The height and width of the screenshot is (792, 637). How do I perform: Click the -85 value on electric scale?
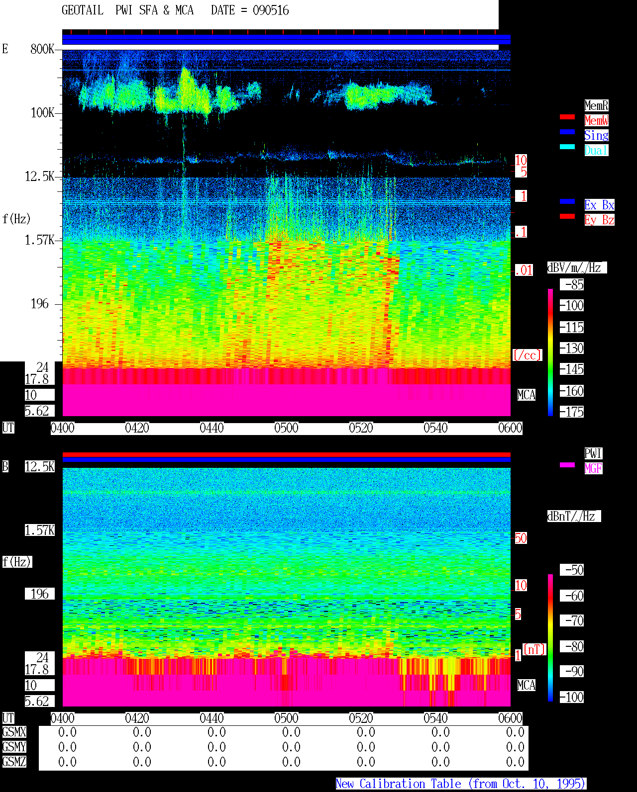pos(572,285)
